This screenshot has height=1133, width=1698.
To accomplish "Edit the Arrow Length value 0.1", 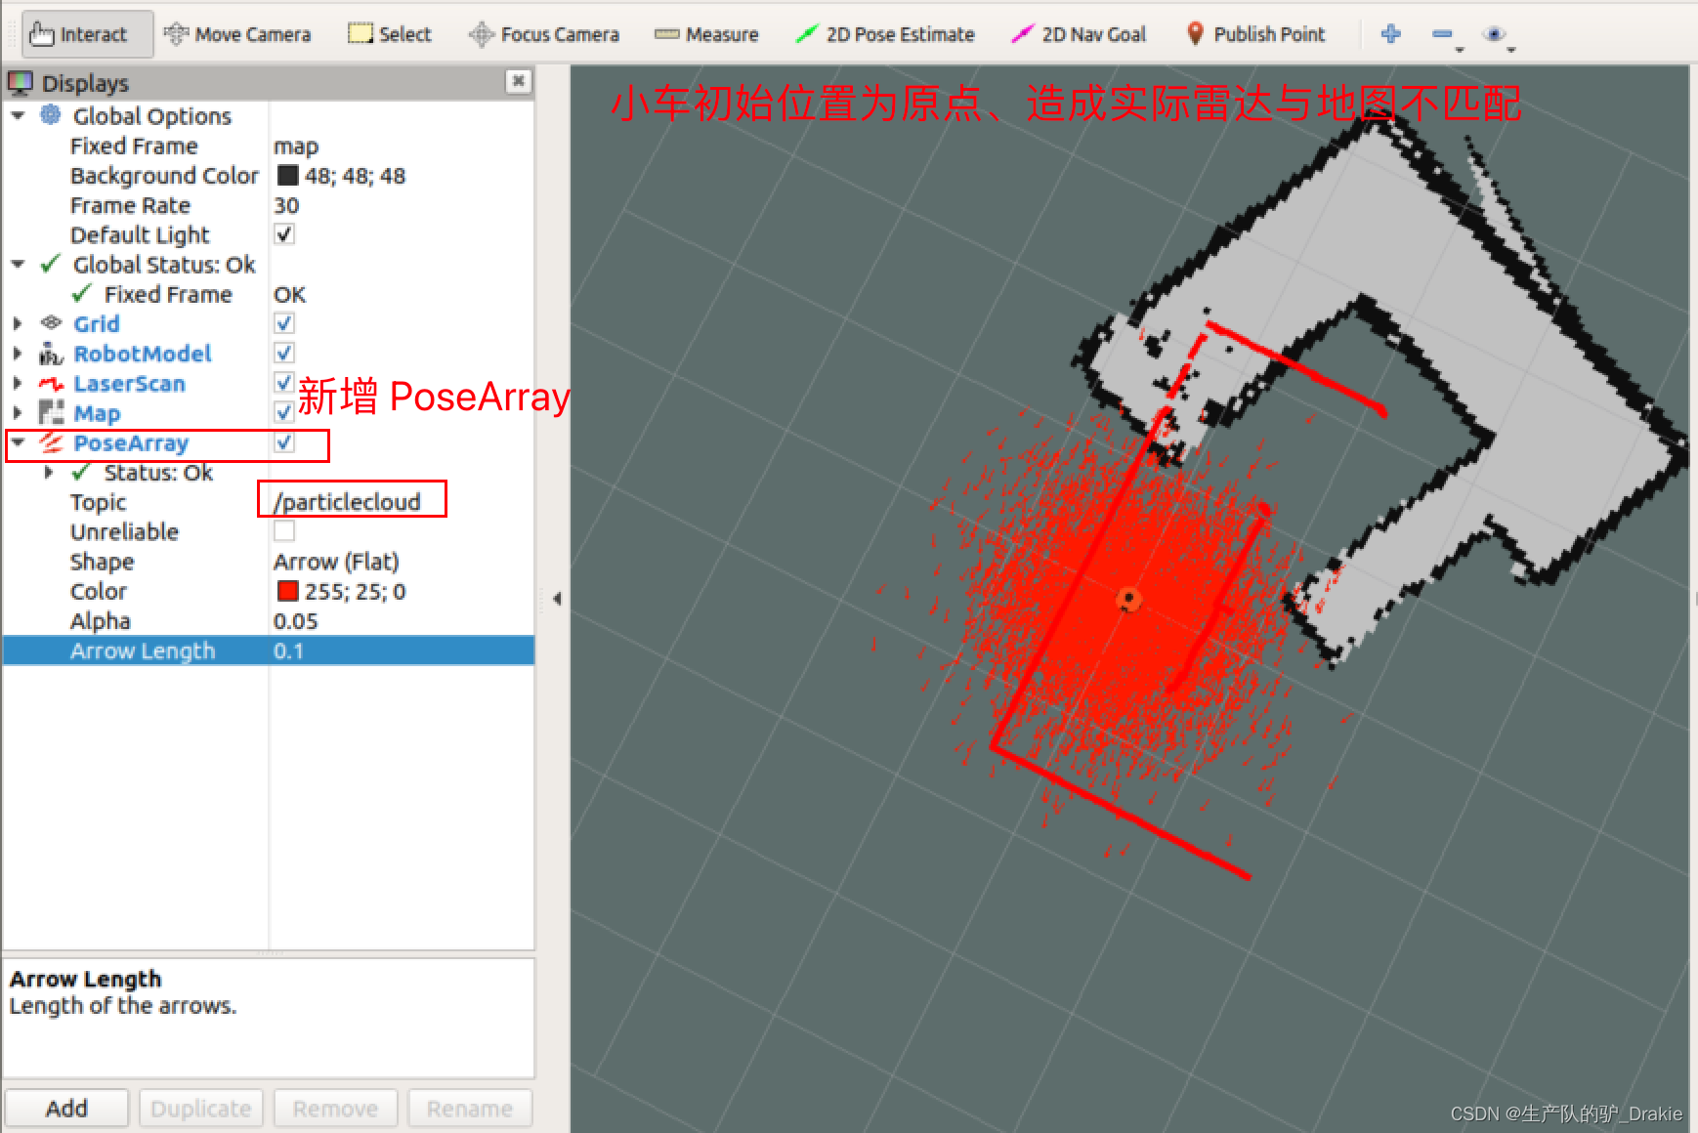I will (402, 650).
